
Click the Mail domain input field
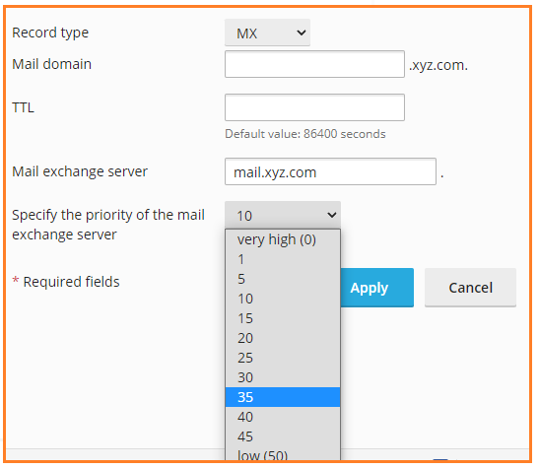314,64
